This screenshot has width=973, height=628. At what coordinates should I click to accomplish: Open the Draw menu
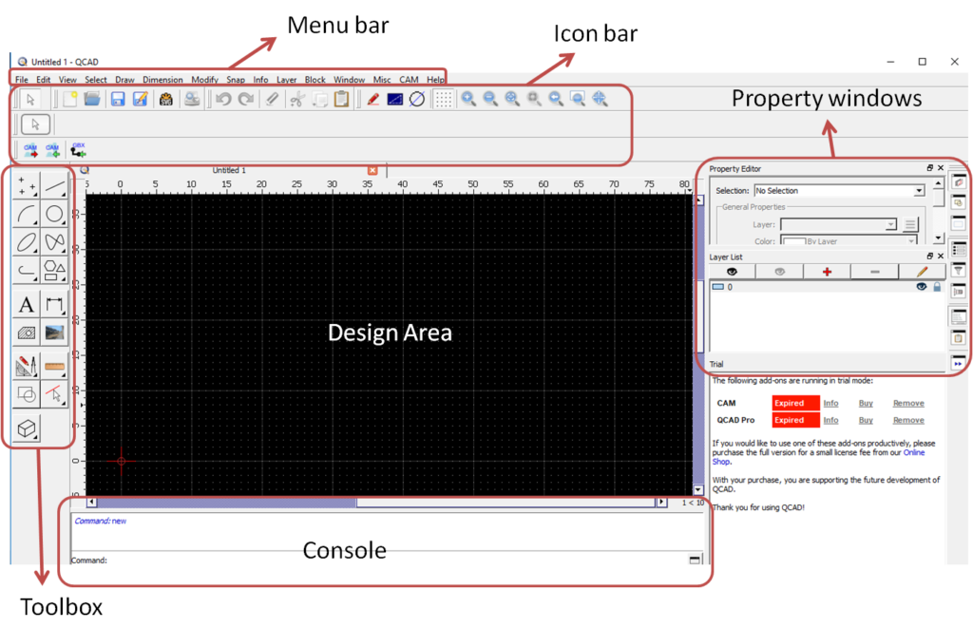(x=124, y=80)
